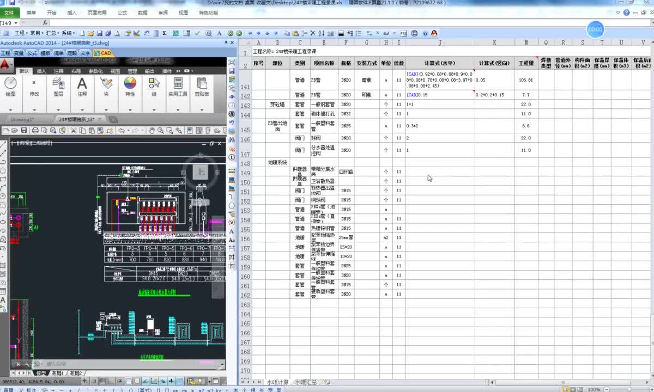
Task: Open the 图层 layers panel
Action: tap(58, 87)
